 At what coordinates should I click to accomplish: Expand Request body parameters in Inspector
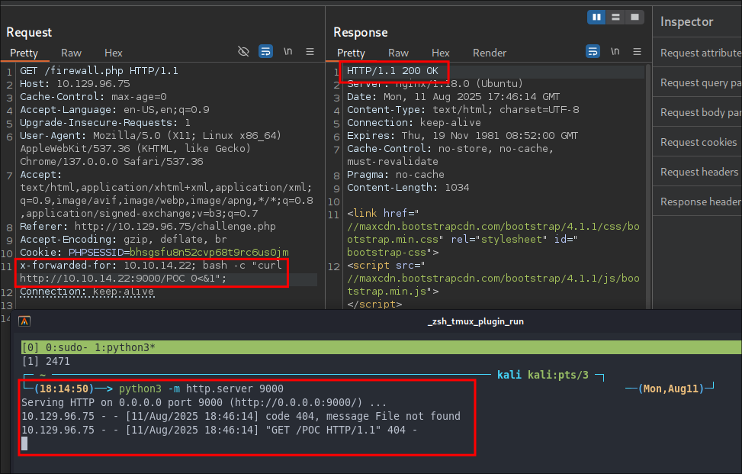tap(697, 112)
